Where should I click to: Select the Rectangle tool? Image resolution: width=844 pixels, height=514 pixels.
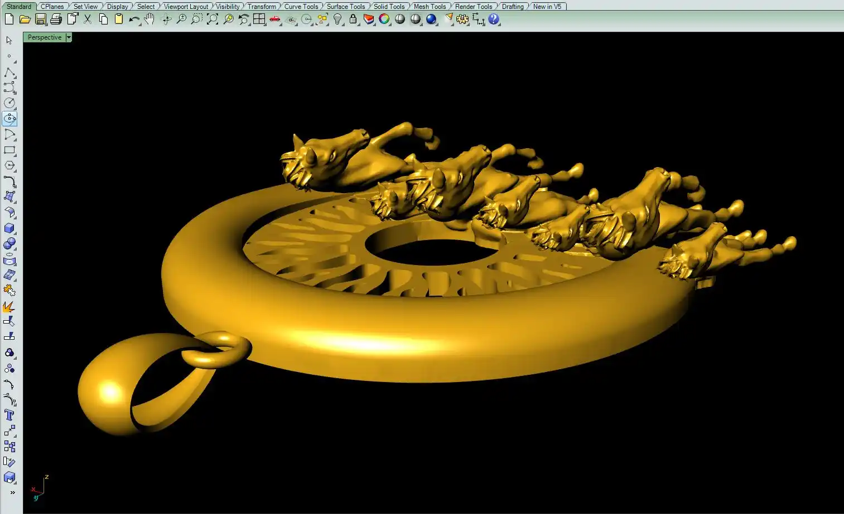tap(9, 150)
